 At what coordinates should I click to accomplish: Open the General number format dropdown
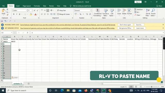(90, 10)
